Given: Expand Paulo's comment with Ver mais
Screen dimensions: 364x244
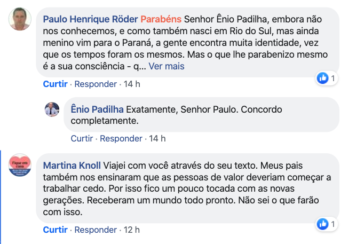Looking at the screenshot, I should [x=167, y=66].
